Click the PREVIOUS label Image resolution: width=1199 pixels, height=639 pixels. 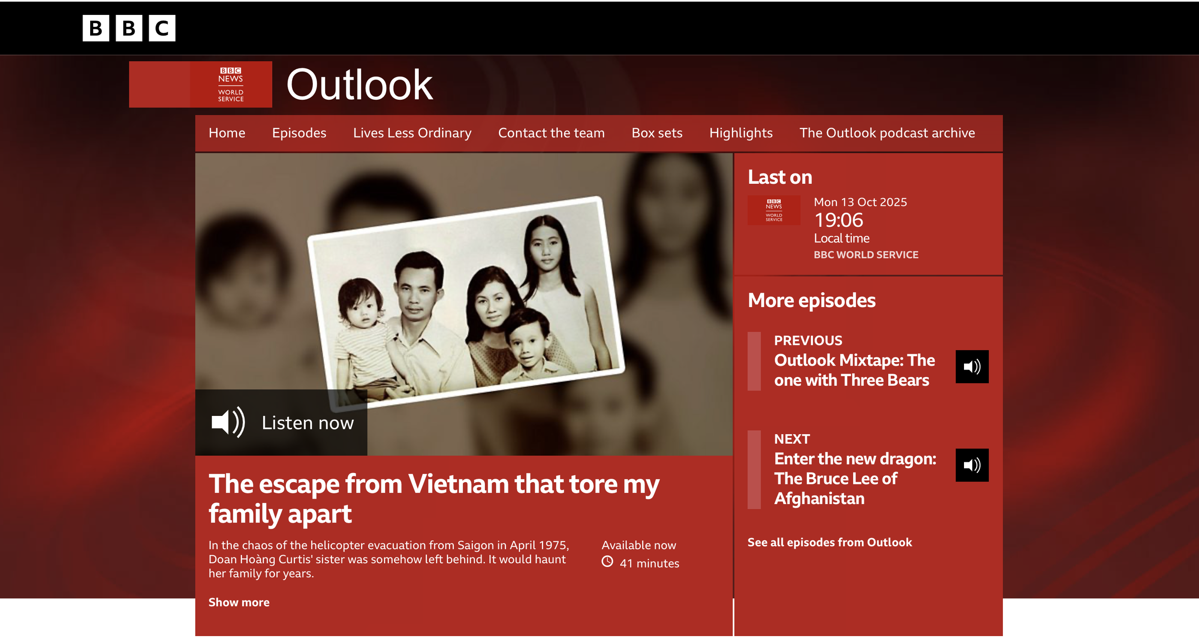808,341
